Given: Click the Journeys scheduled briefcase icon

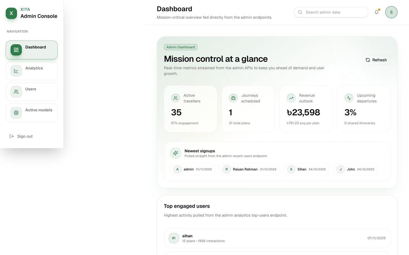Looking at the screenshot, I should pos(233,98).
